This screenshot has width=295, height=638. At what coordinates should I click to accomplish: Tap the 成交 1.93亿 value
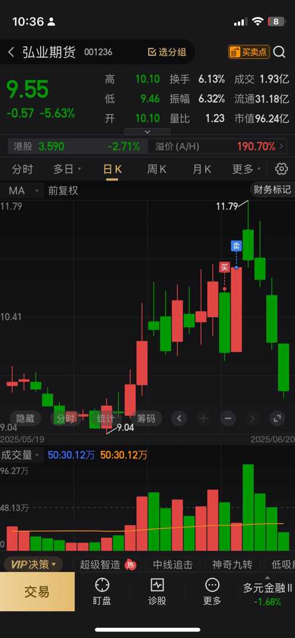click(274, 80)
